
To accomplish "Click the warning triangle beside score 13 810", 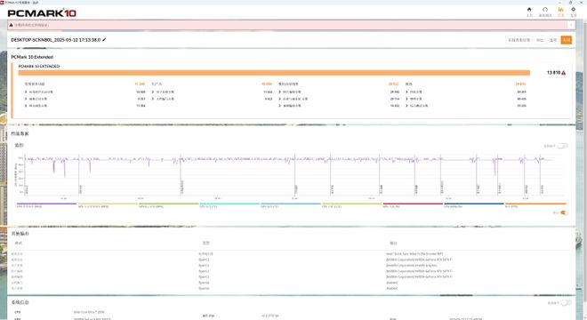I will pyautogui.click(x=563, y=73).
